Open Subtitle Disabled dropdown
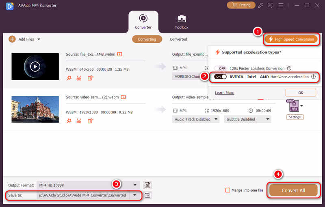Viewport: 325px width, 207px height. coord(247,119)
